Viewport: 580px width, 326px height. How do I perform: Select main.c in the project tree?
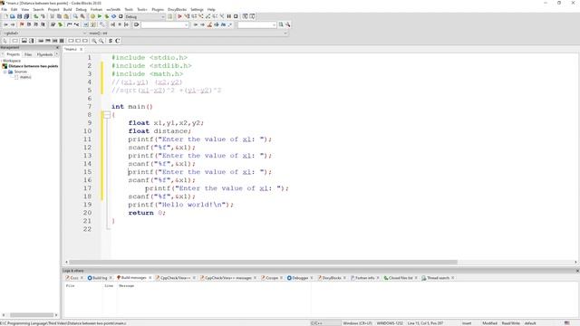click(25, 77)
